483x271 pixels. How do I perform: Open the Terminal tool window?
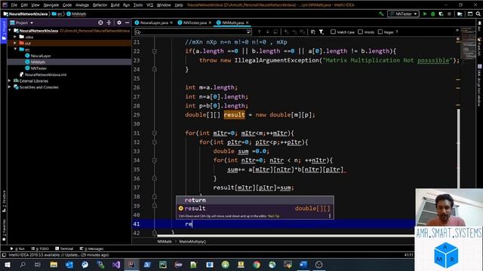pos(64,248)
